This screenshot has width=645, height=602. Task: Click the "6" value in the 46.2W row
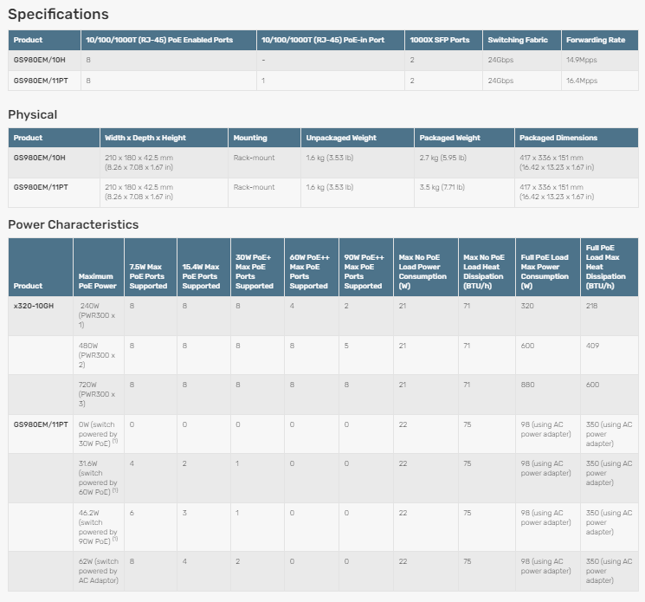tap(132, 513)
